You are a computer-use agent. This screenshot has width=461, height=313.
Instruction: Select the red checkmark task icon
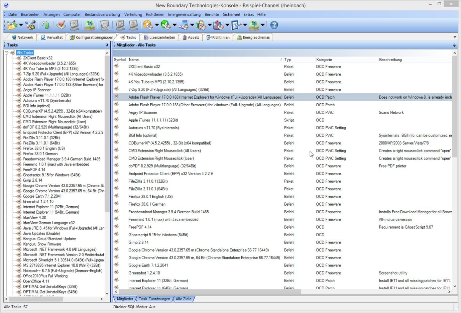pyautogui.click(x=61, y=25)
